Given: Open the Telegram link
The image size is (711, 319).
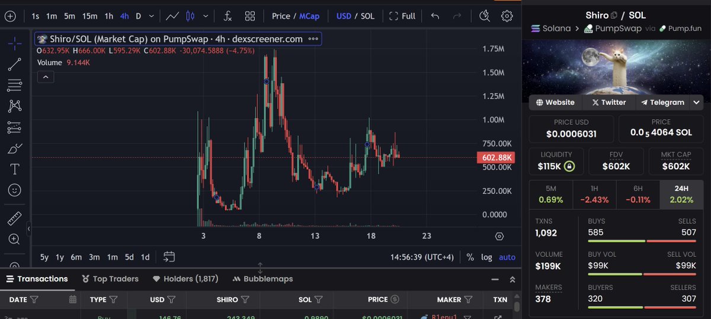Looking at the screenshot, I should point(662,102).
